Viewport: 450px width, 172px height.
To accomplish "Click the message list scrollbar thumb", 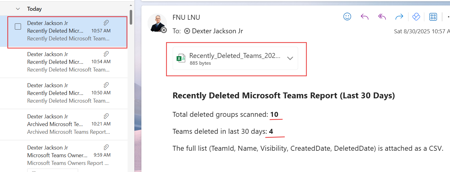I will click(x=131, y=17).
